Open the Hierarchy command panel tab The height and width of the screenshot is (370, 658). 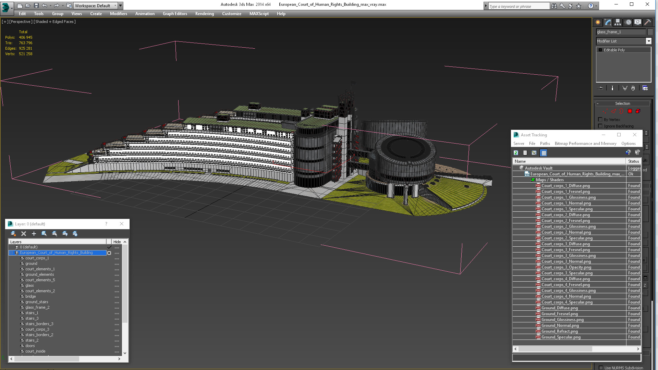pyautogui.click(x=618, y=22)
